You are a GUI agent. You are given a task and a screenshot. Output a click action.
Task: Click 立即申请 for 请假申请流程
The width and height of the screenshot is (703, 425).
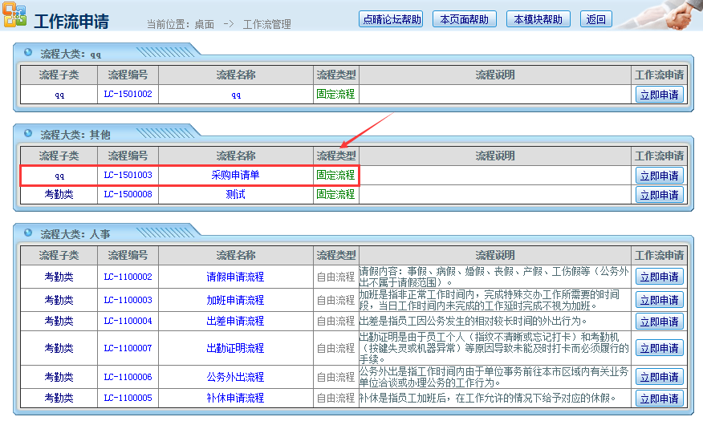pyautogui.click(x=659, y=277)
